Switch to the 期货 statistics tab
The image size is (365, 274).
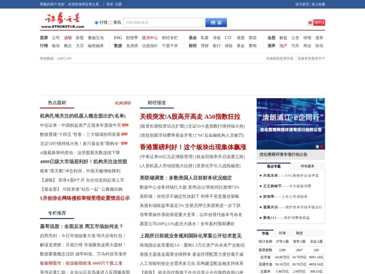(x=299, y=233)
